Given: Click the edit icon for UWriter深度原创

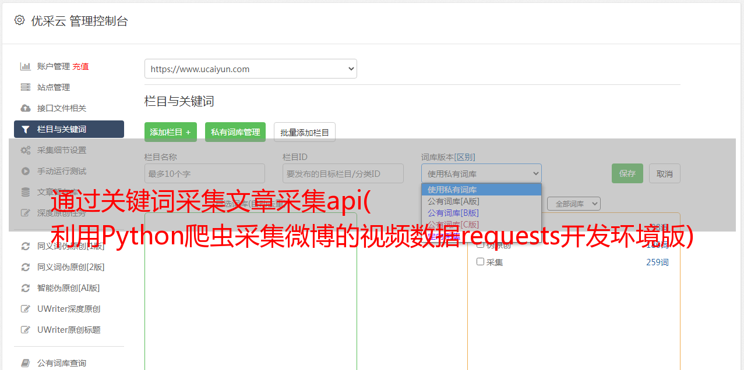Looking at the screenshot, I should 25,309.
